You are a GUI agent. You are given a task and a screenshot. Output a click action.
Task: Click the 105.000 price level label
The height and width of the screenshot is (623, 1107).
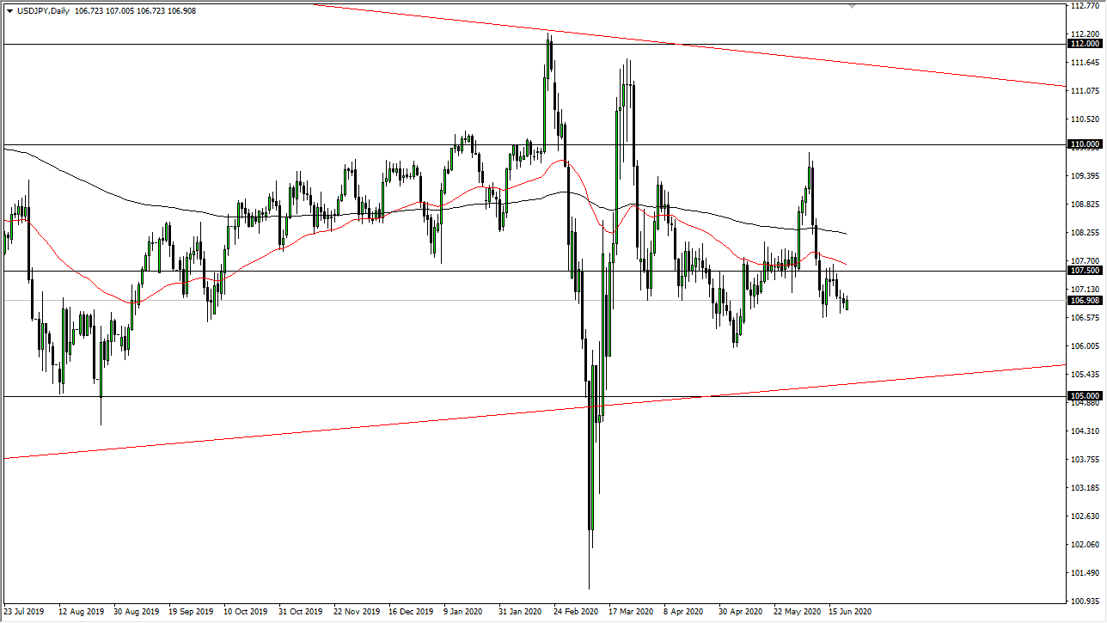pyautogui.click(x=1085, y=395)
